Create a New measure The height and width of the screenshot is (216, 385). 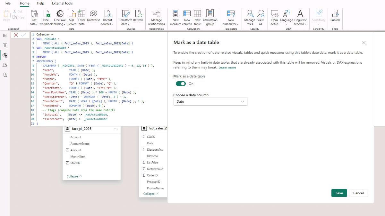[x=175, y=14]
